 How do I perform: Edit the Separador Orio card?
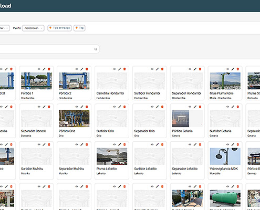point(157,107)
